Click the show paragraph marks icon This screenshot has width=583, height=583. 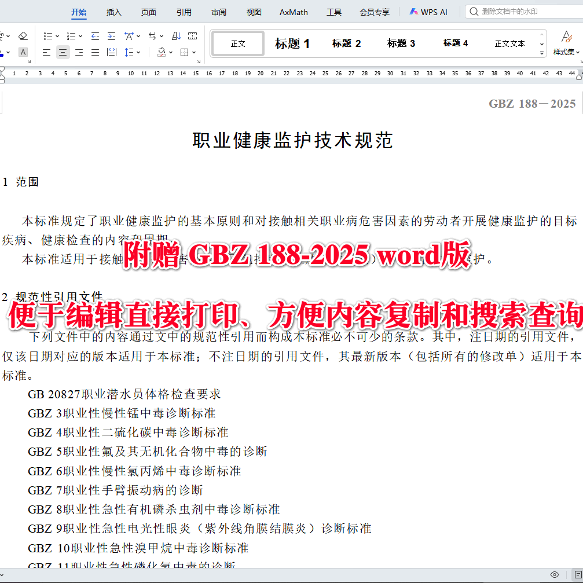(192, 35)
